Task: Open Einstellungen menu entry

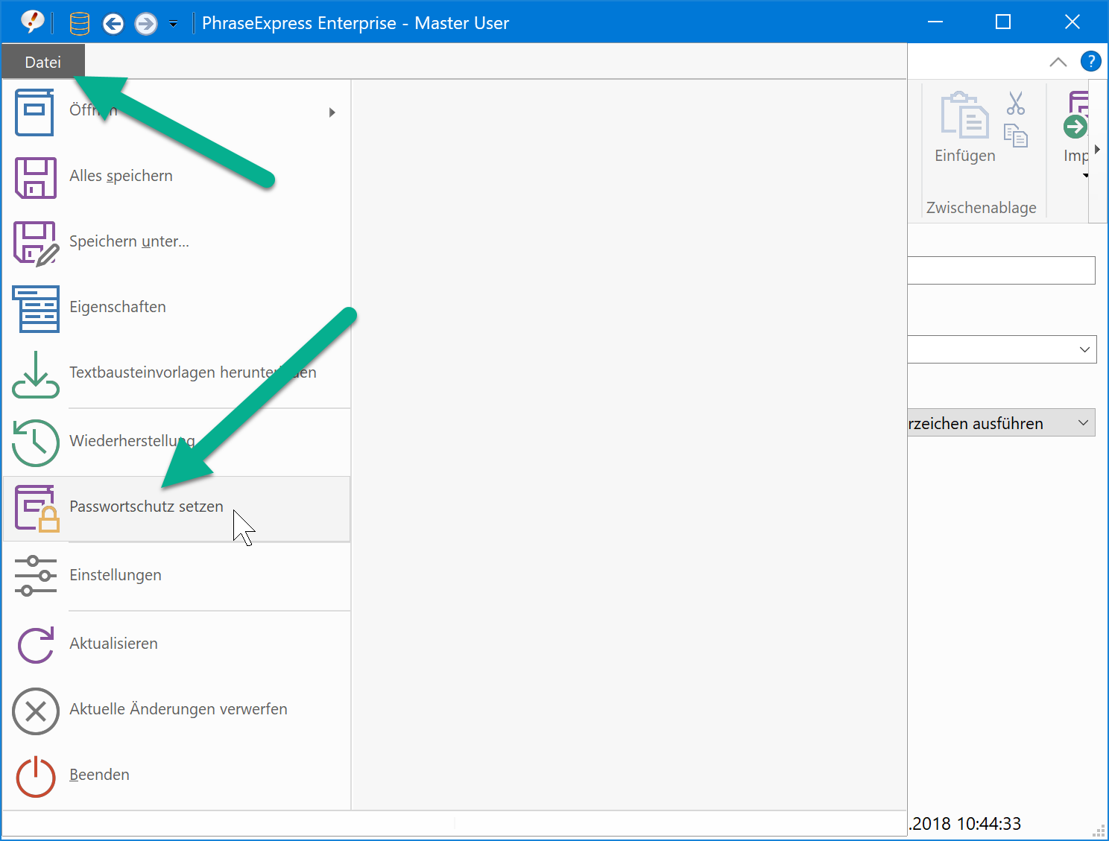Action: 177,576
